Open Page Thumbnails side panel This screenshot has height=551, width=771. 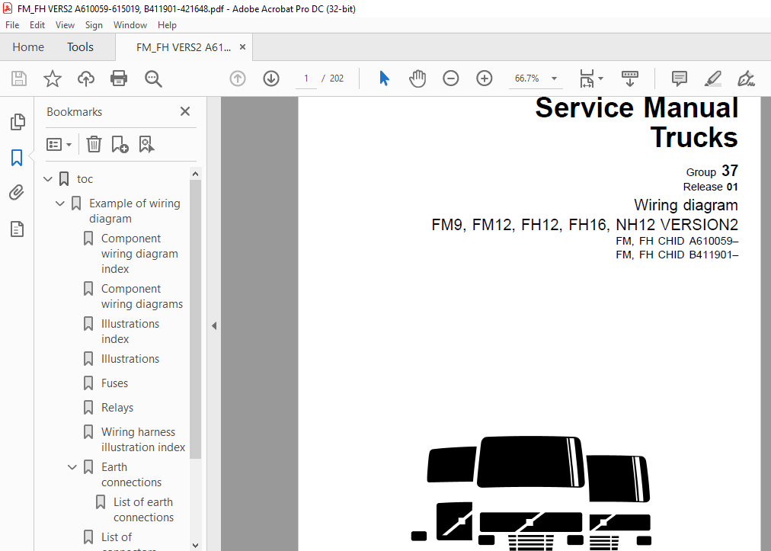coord(18,122)
